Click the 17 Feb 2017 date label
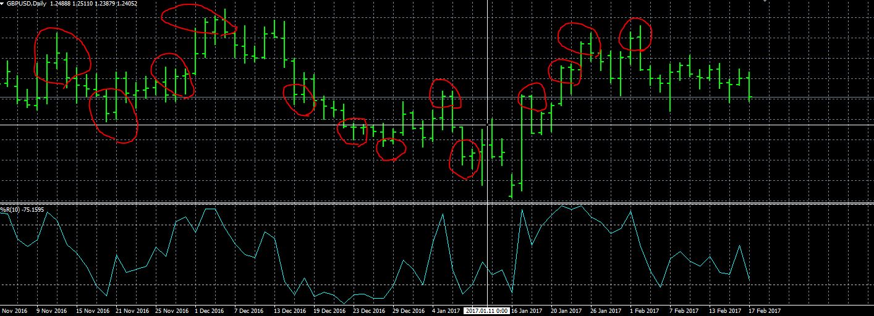Viewport: 874px width, 316px height. pyautogui.click(x=765, y=311)
